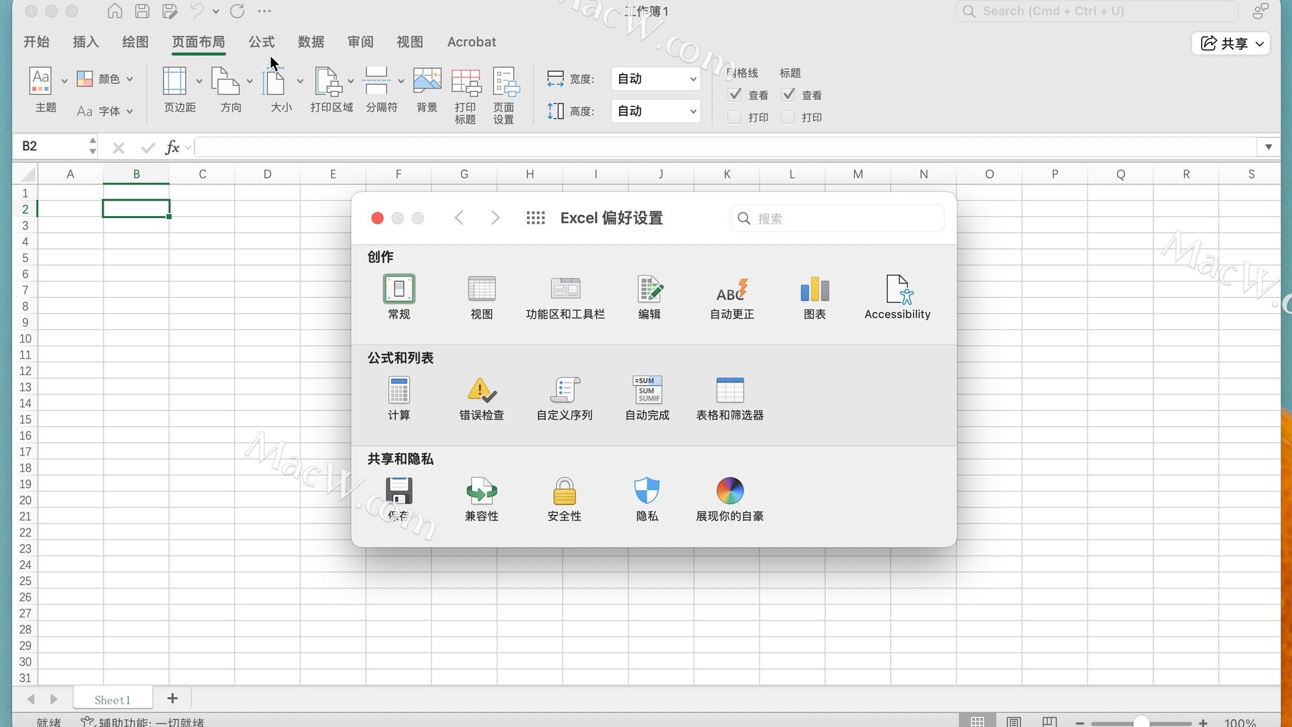Enable 网格线 打印 gridlines print checkbox
The image size is (1292, 727).
tap(735, 117)
